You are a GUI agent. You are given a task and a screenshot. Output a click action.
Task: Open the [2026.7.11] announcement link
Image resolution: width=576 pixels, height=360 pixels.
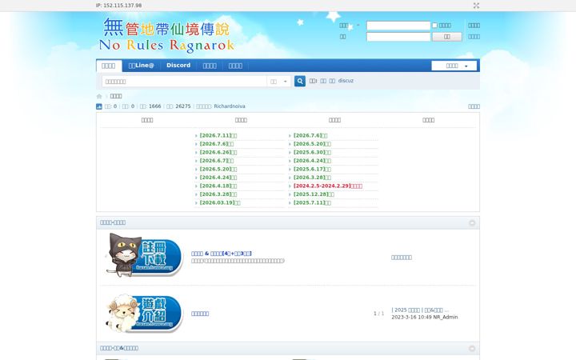pos(218,135)
